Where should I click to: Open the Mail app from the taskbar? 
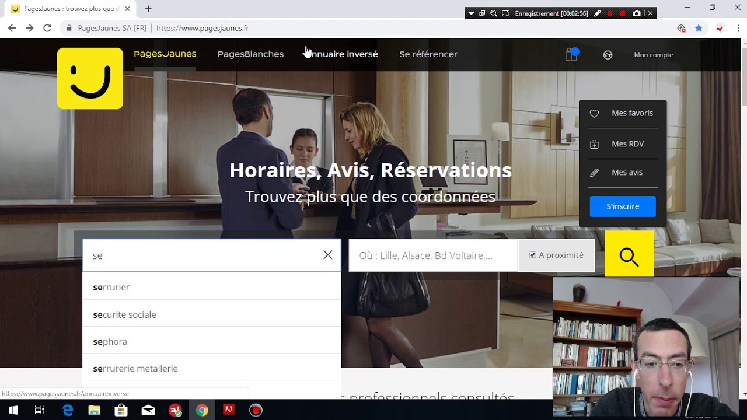pyautogui.click(x=148, y=410)
